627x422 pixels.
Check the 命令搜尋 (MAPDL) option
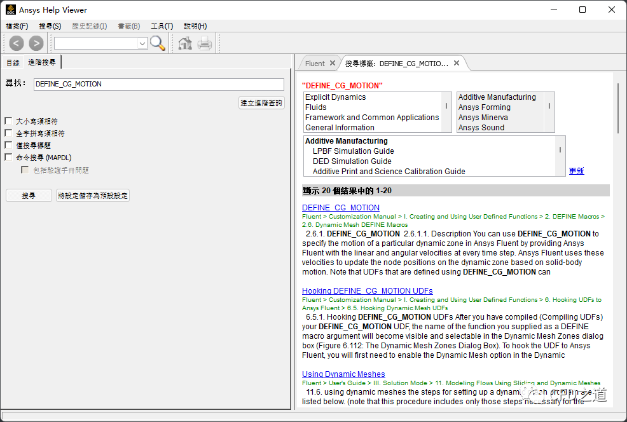8,157
